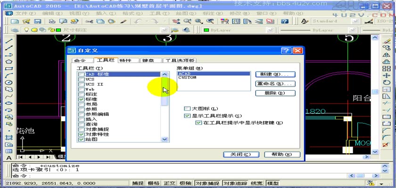Enable the 大图标 checkbox
This screenshot has height=188, width=396.
187,109
